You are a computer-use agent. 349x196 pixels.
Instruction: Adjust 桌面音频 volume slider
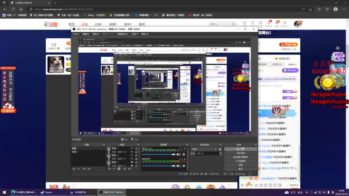tap(158, 166)
